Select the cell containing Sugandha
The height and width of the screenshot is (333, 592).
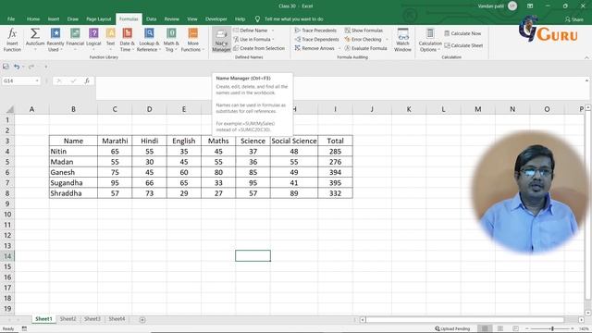point(73,183)
